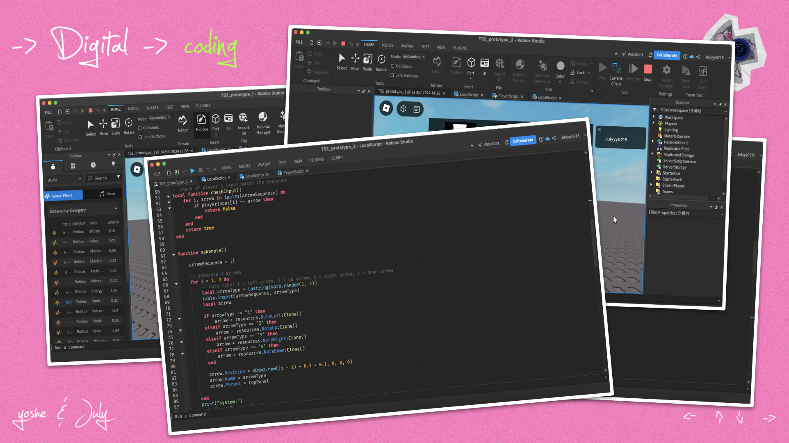Click Collaborate button in TS2_prototype_2 window
Image resolution: width=789 pixels, height=443 pixels.
[x=667, y=55]
